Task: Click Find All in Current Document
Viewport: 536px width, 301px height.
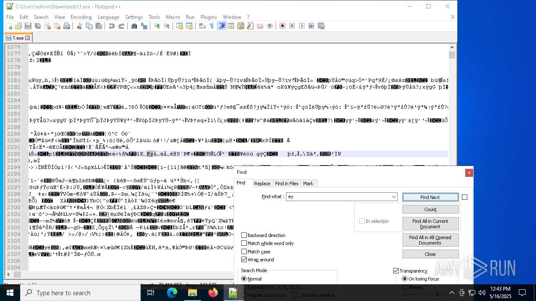Action: click(x=430, y=224)
